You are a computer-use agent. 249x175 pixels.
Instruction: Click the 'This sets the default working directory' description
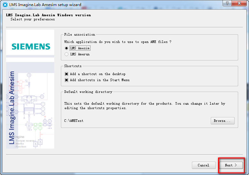[x=144, y=106]
